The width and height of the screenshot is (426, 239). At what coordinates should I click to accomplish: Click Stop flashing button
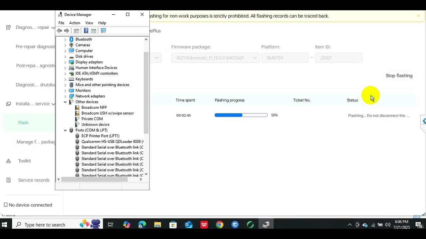pyautogui.click(x=399, y=76)
